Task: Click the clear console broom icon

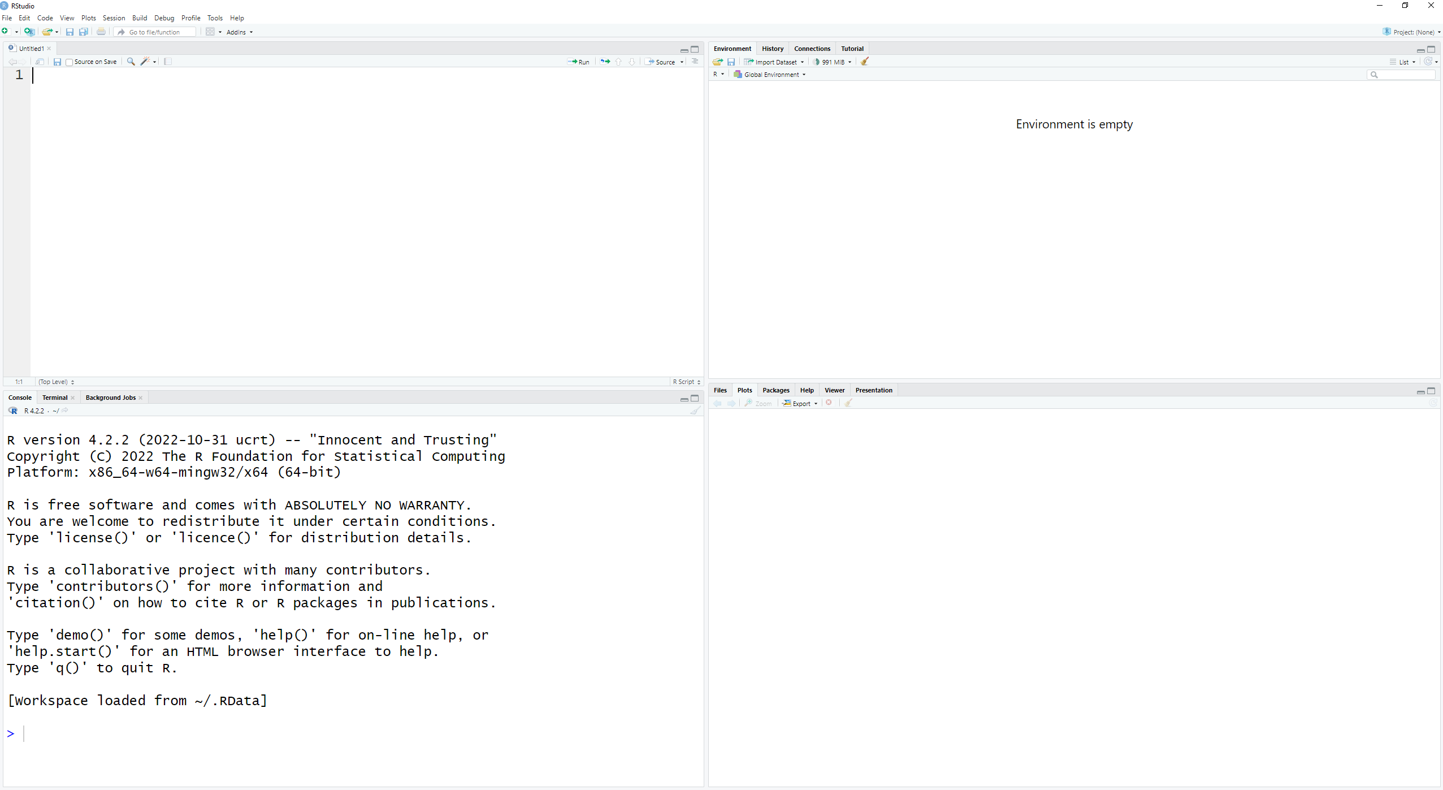Action: [x=695, y=411]
